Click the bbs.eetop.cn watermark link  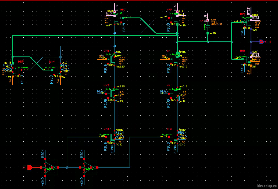point(267,186)
